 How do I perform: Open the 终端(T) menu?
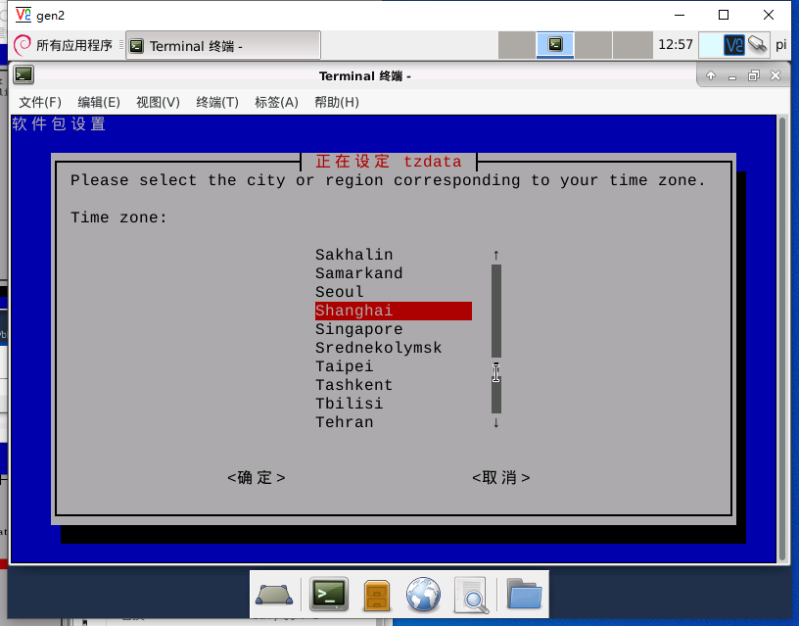click(217, 103)
